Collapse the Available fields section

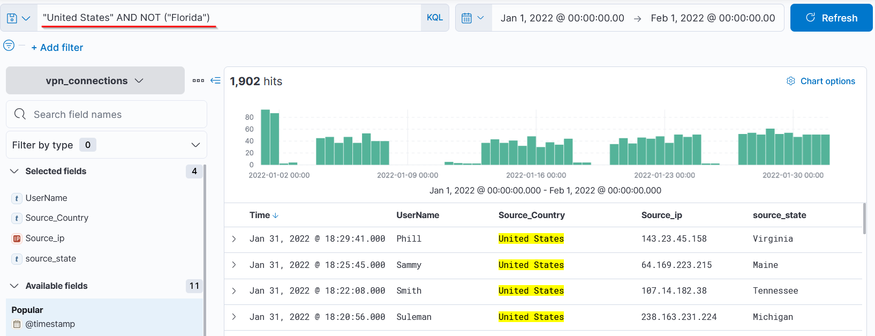tap(14, 286)
